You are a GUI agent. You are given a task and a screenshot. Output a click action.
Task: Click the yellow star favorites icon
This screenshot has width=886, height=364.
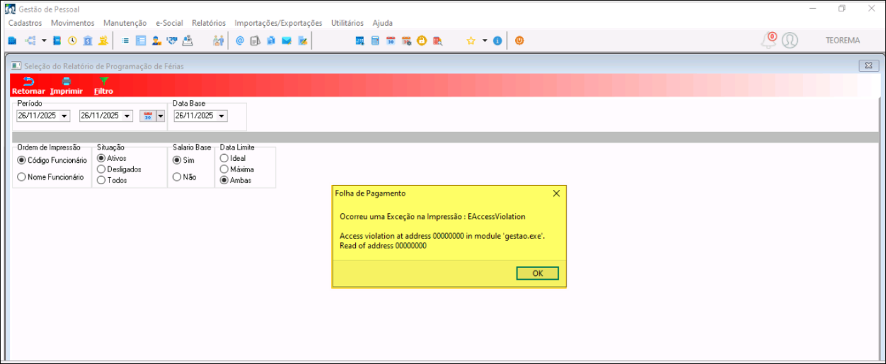tap(470, 41)
